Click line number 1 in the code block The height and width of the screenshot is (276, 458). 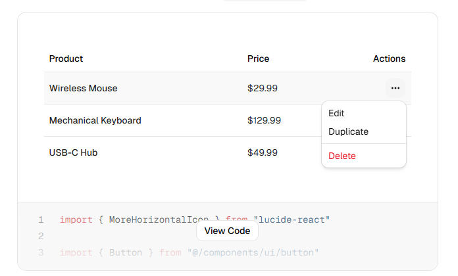[x=41, y=219]
